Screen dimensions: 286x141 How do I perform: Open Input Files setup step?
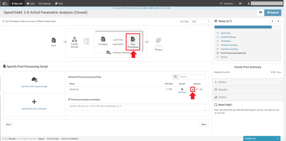click(226, 33)
